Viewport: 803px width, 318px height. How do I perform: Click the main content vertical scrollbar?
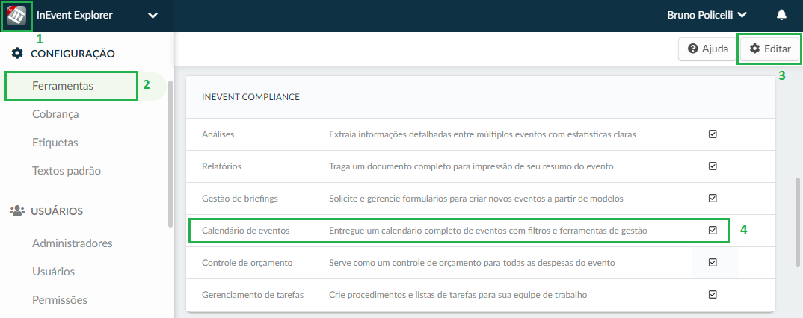click(x=798, y=222)
